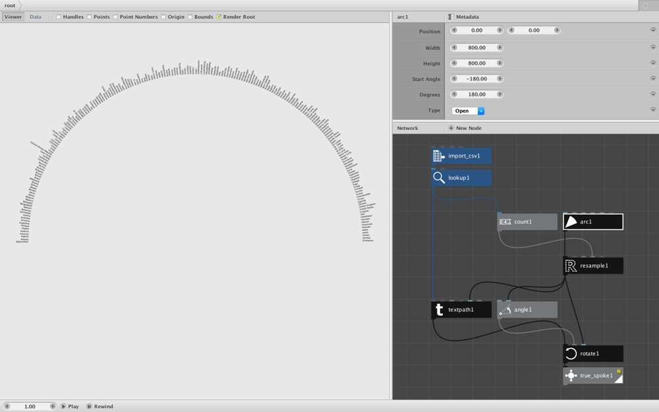Open the Position row options arrow
The image size is (659, 412).
pyautogui.click(x=653, y=30)
